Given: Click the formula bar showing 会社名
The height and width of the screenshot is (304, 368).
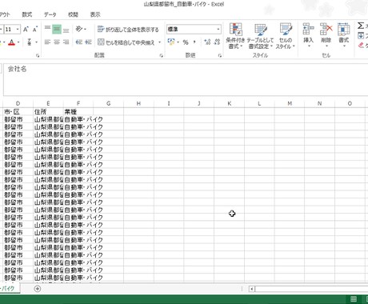Looking at the screenshot, I should 186,79.
